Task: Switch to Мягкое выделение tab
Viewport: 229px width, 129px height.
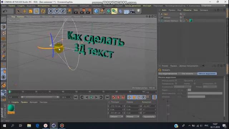Action: tap(207, 73)
